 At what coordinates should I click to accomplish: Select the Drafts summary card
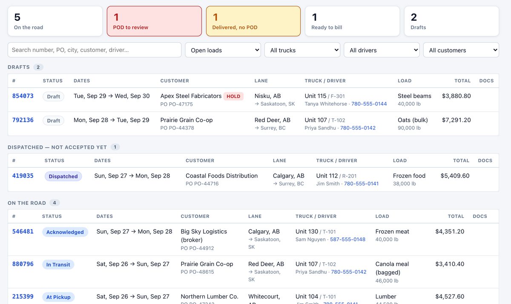pos(451,21)
